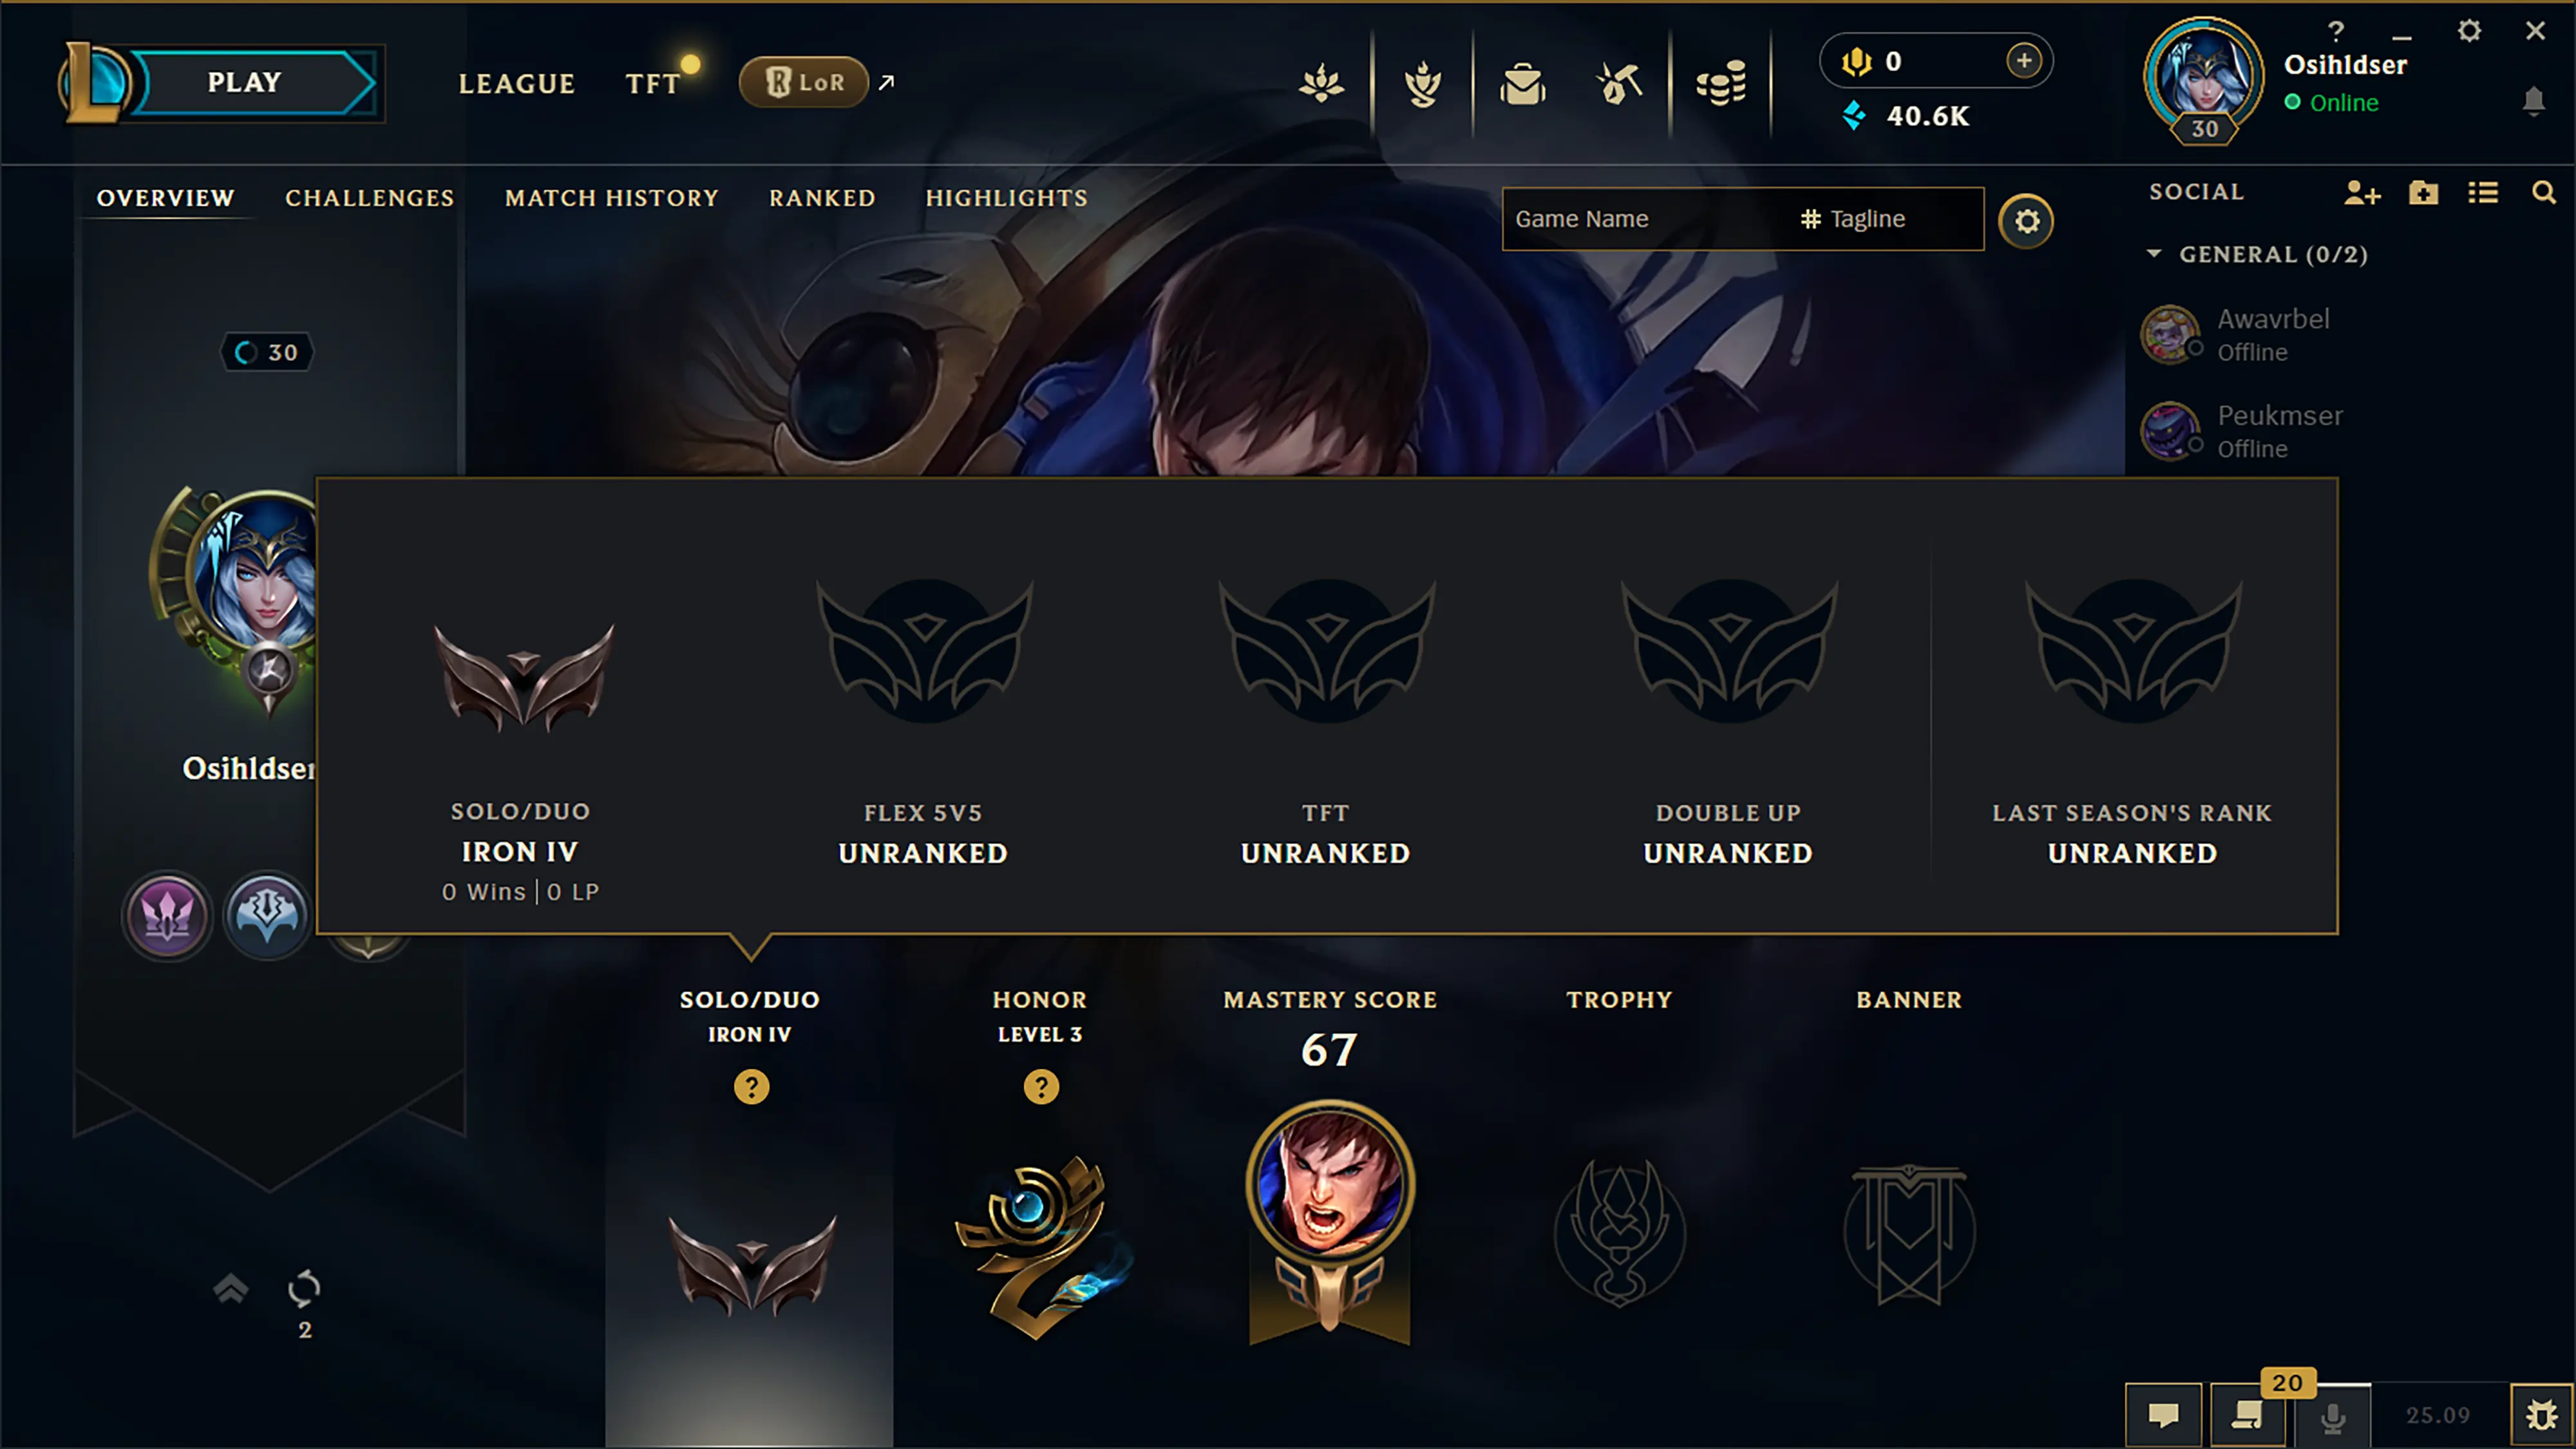The height and width of the screenshot is (1449, 2576).
Task: Switch to the Challenges tab
Action: pyautogui.click(x=369, y=198)
